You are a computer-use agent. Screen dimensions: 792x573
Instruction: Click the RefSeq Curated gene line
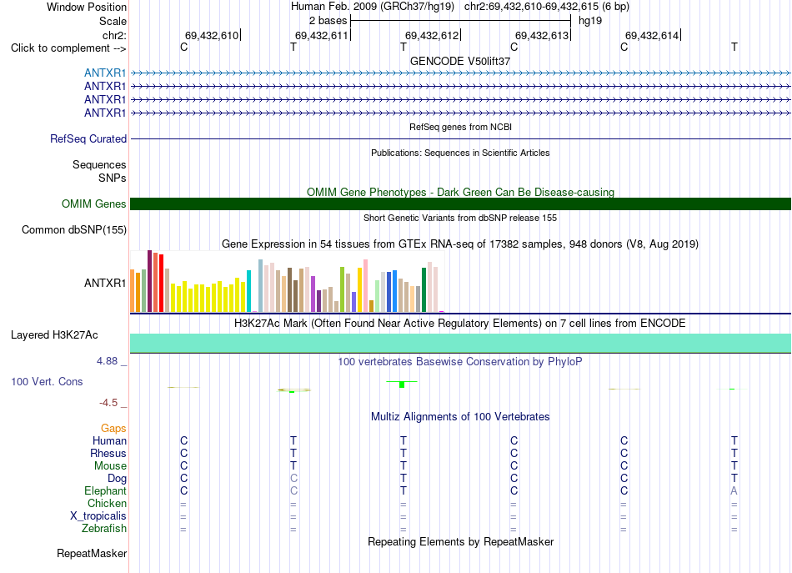tap(460, 138)
